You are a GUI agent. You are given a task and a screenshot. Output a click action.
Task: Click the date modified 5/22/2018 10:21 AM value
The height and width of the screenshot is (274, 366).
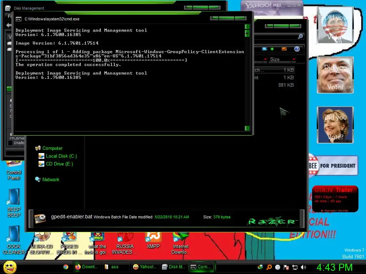[x=172, y=217]
